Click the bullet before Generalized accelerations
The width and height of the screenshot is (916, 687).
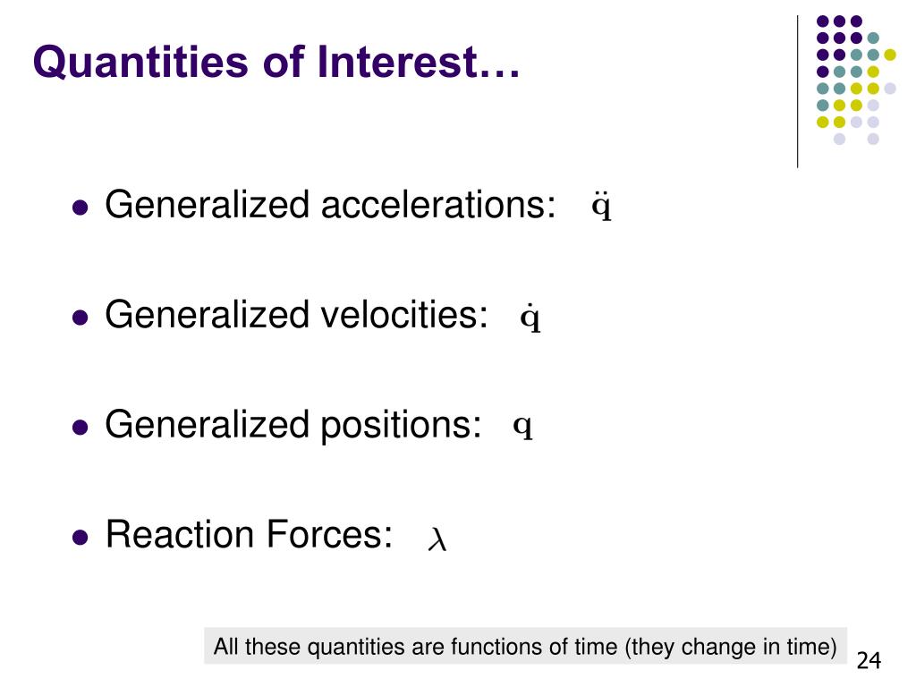pos(80,208)
